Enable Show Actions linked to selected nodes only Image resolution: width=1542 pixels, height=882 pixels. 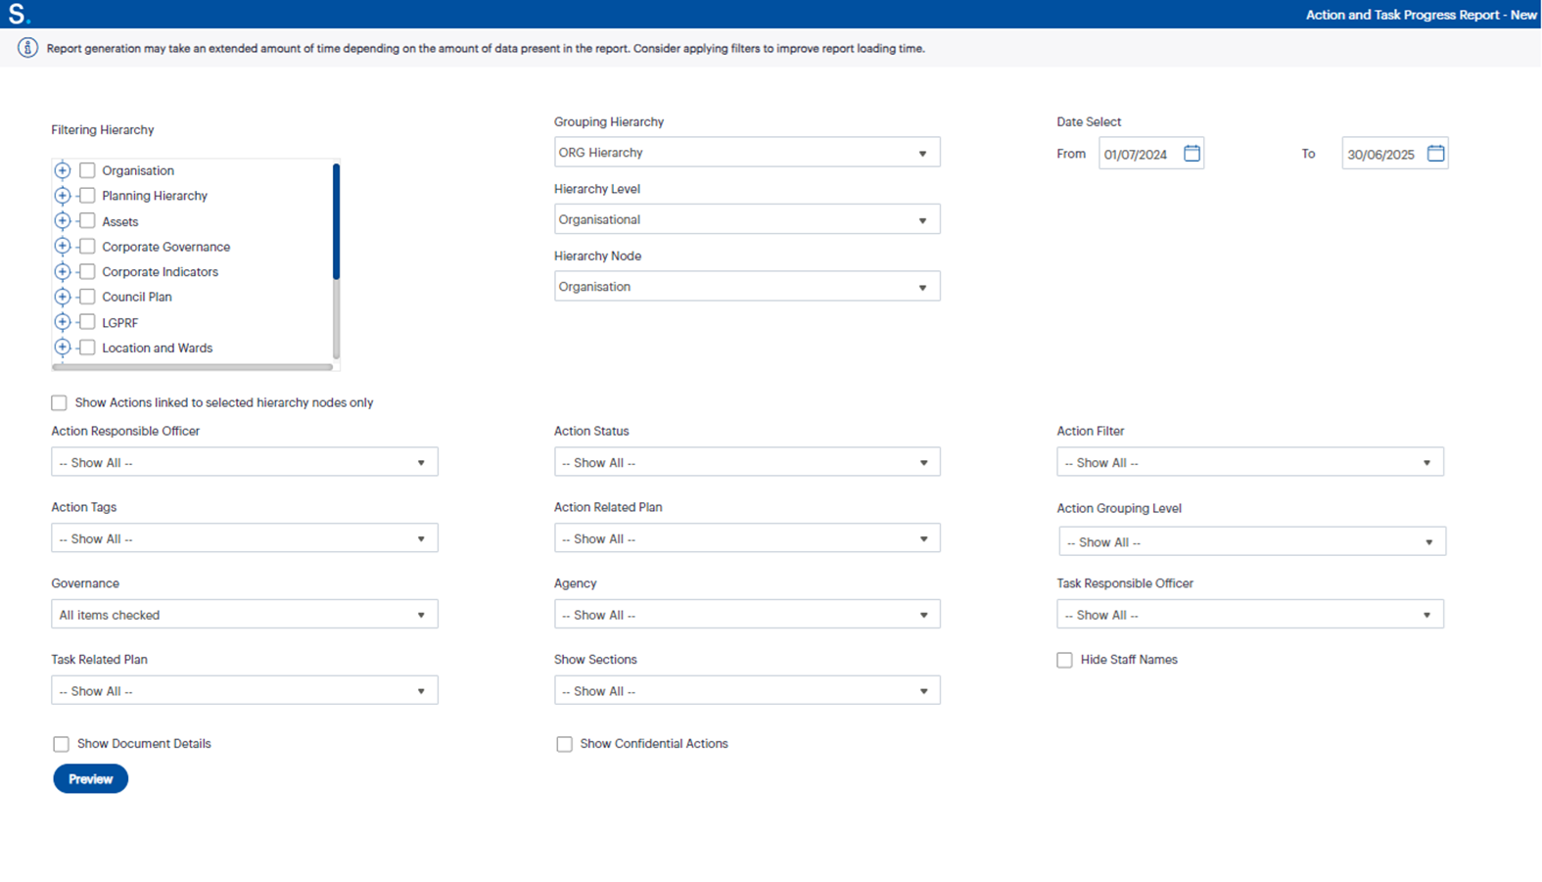[60, 402]
